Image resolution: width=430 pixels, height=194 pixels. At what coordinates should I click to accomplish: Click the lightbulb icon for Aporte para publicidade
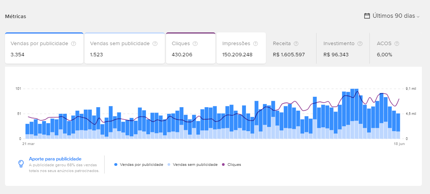tap(21, 164)
